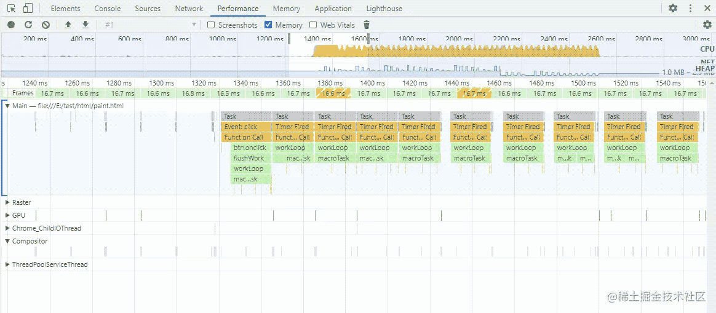716x313 pixels.
Task: Enable the Screenshots checkbox
Action: point(212,25)
